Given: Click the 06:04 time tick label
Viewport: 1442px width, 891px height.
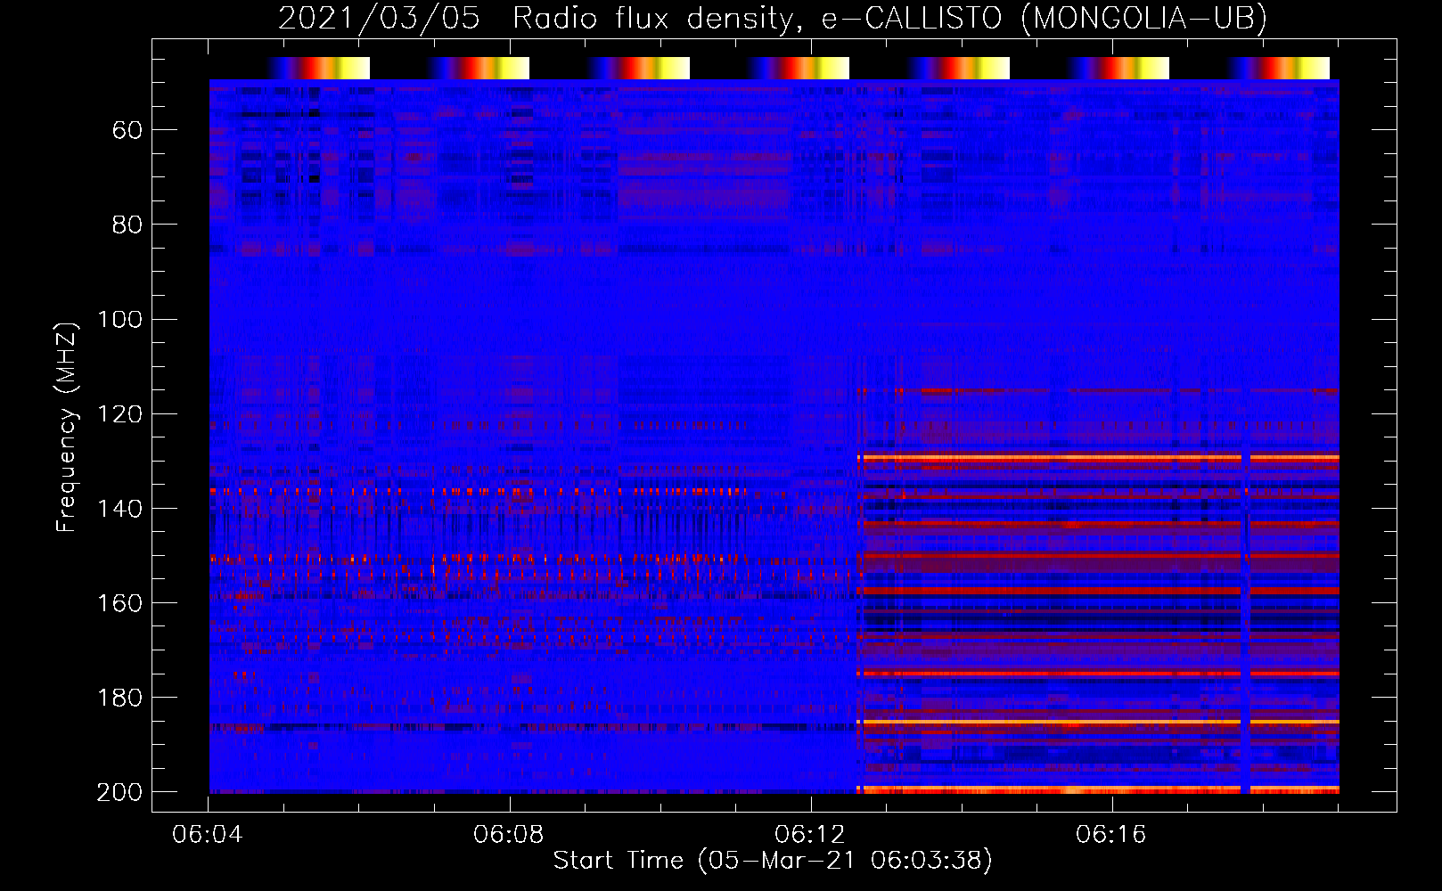Looking at the screenshot, I should pos(209,835).
